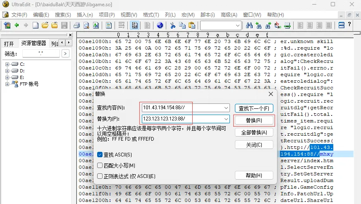Open the 格式(T) menu
Screen dimensions: 361x204
click(x=151, y=15)
